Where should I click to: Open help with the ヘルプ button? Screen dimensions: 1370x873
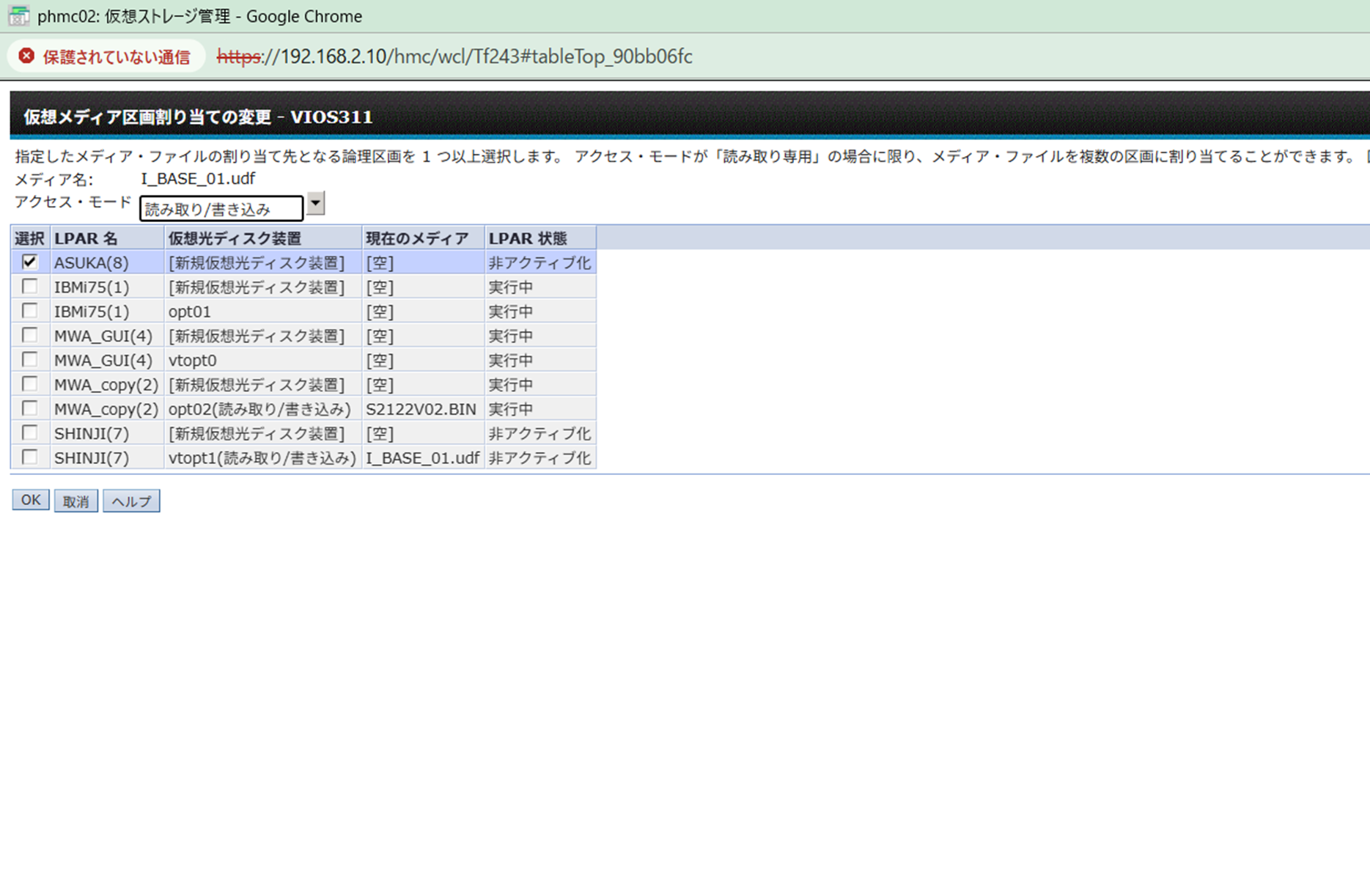pyautogui.click(x=131, y=501)
